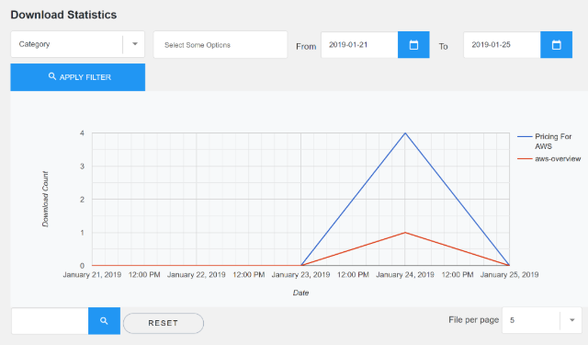Click the Download Count axis title
This screenshot has width=588, height=345.
click(x=45, y=199)
